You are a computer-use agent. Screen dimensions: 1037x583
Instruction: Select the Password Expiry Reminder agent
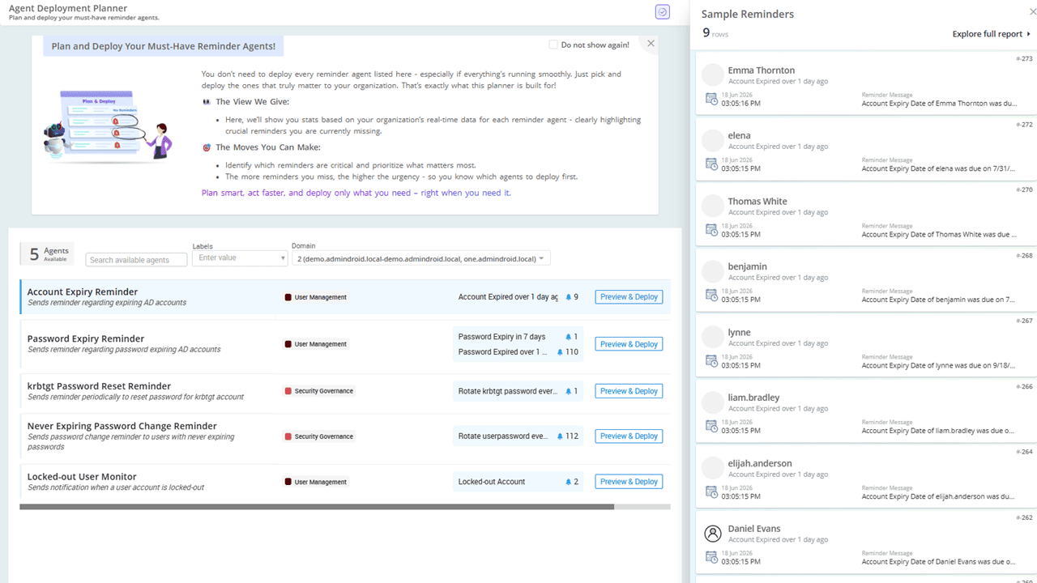tap(345, 344)
